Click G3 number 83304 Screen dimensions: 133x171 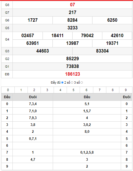[x=102, y=51]
